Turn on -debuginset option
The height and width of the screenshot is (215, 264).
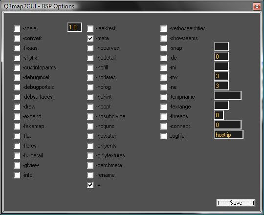[17, 77]
